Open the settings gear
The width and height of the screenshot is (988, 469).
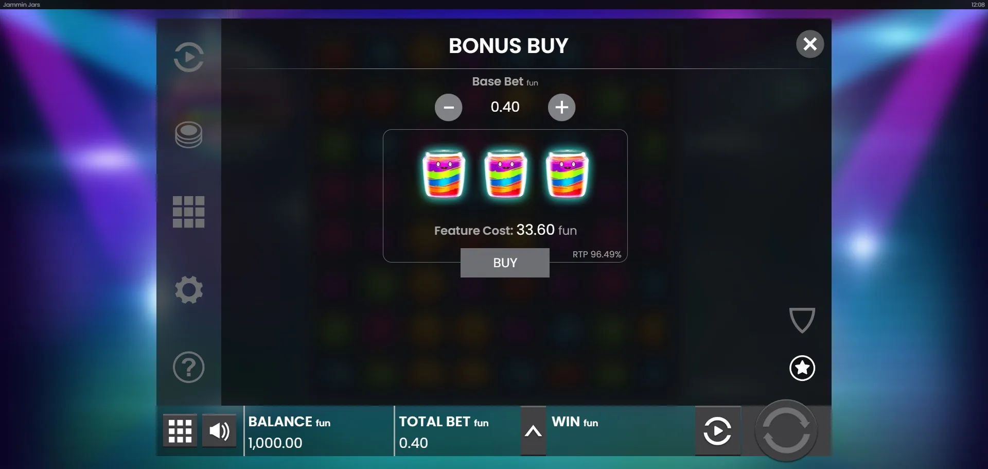189,290
